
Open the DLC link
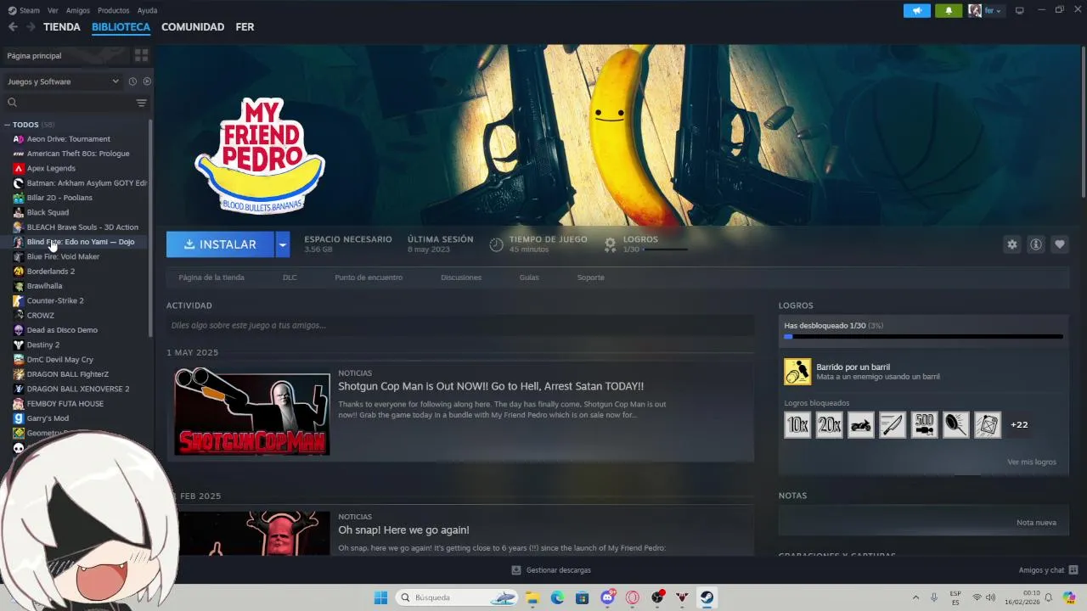(x=290, y=277)
